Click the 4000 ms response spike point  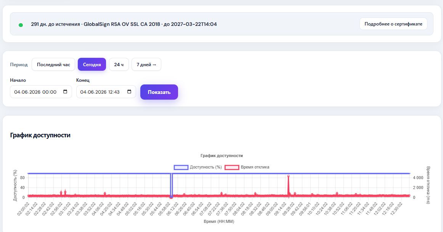pyautogui.click(x=289, y=176)
